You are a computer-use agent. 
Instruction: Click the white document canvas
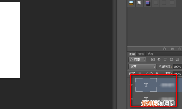(10, 40)
